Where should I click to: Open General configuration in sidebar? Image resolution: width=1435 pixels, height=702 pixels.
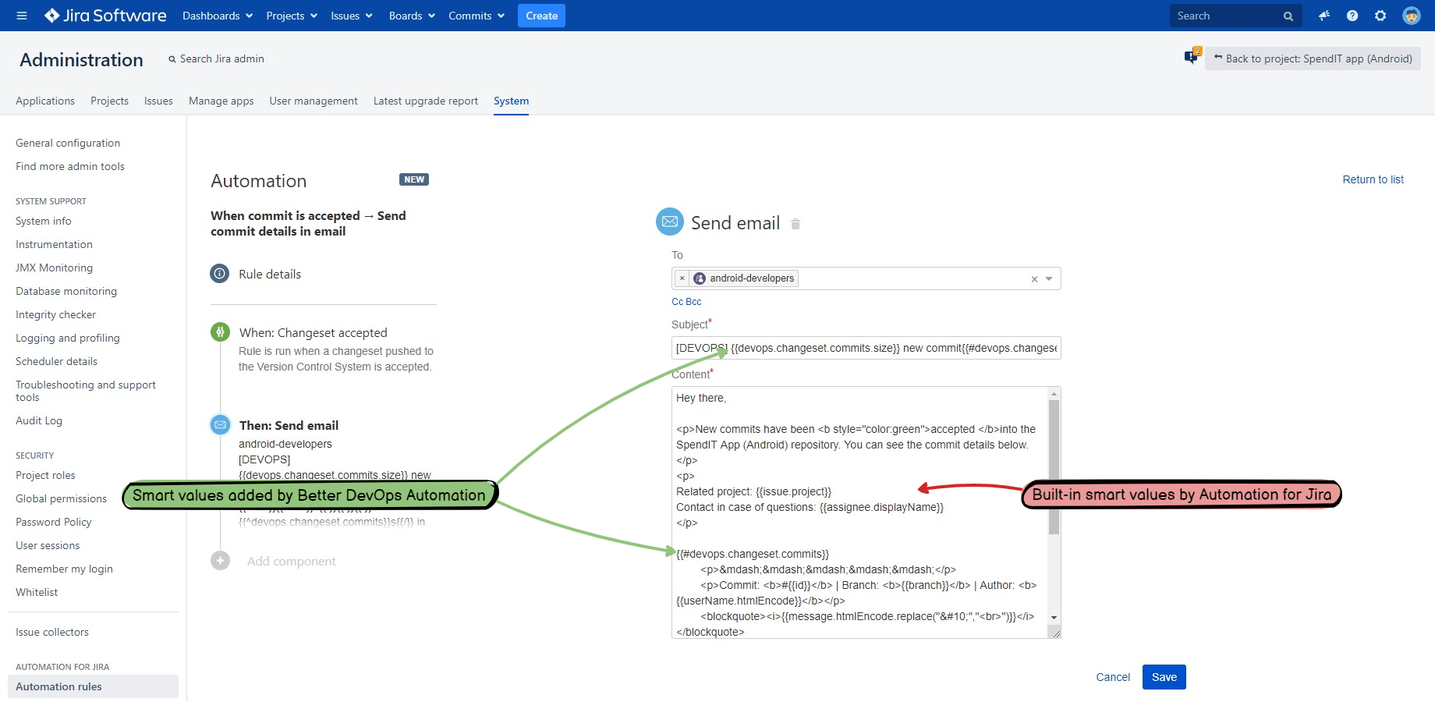(x=68, y=143)
